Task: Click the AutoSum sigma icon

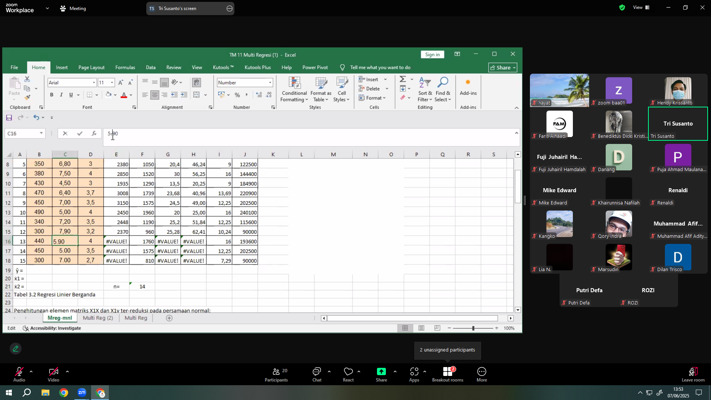Action: point(403,79)
